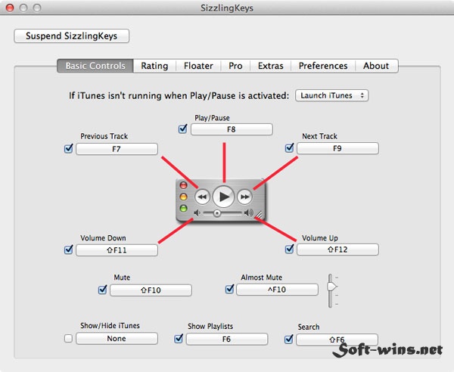Select the Pro tab
This screenshot has width=454, height=372.
point(235,66)
